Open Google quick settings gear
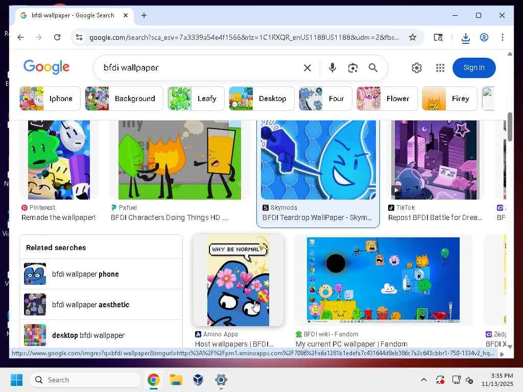The image size is (523, 392). pos(416,68)
